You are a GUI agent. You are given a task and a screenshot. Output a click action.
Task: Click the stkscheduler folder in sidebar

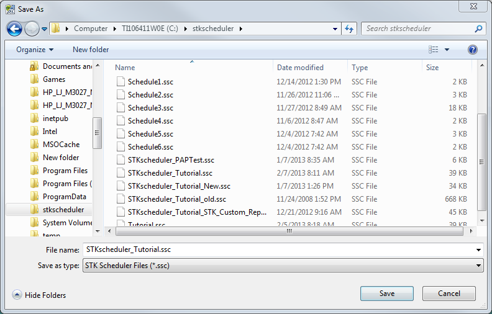pyautogui.click(x=63, y=210)
